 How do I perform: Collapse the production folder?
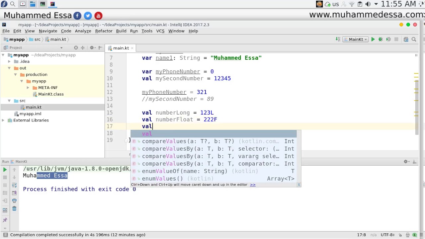pyautogui.click(x=15, y=75)
